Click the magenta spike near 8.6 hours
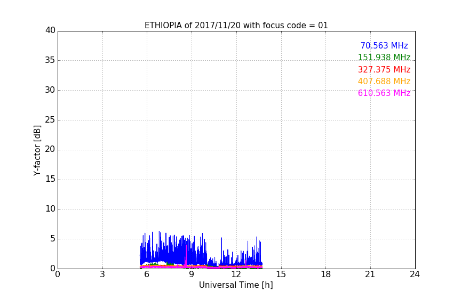The width and height of the screenshot is (461, 307). tap(186, 256)
